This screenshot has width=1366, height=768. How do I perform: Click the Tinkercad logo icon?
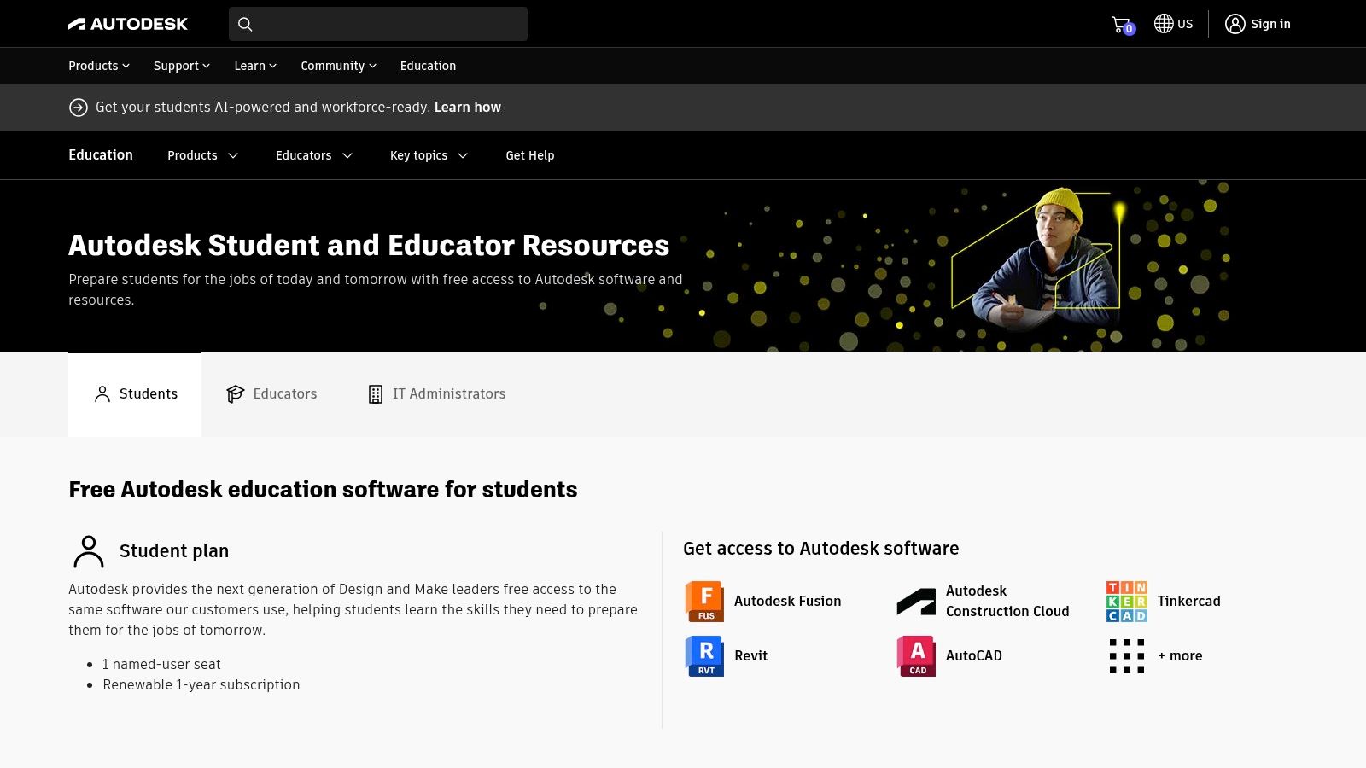click(x=1127, y=602)
